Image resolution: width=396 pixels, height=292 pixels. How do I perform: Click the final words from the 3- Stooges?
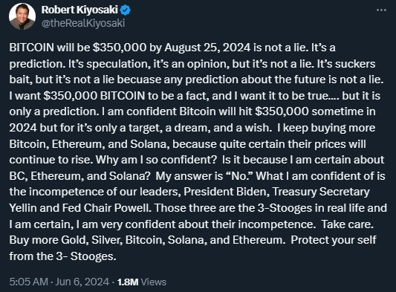point(62,256)
